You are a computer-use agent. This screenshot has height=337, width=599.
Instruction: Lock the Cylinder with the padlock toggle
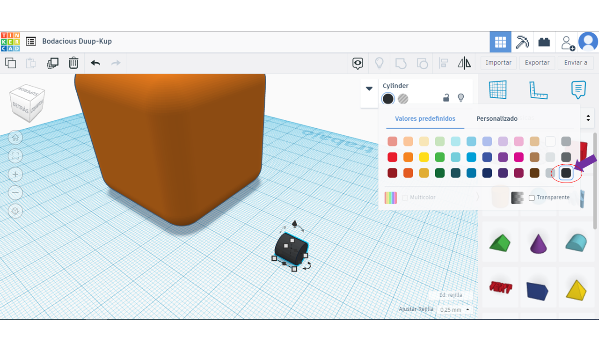pos(446,98)
